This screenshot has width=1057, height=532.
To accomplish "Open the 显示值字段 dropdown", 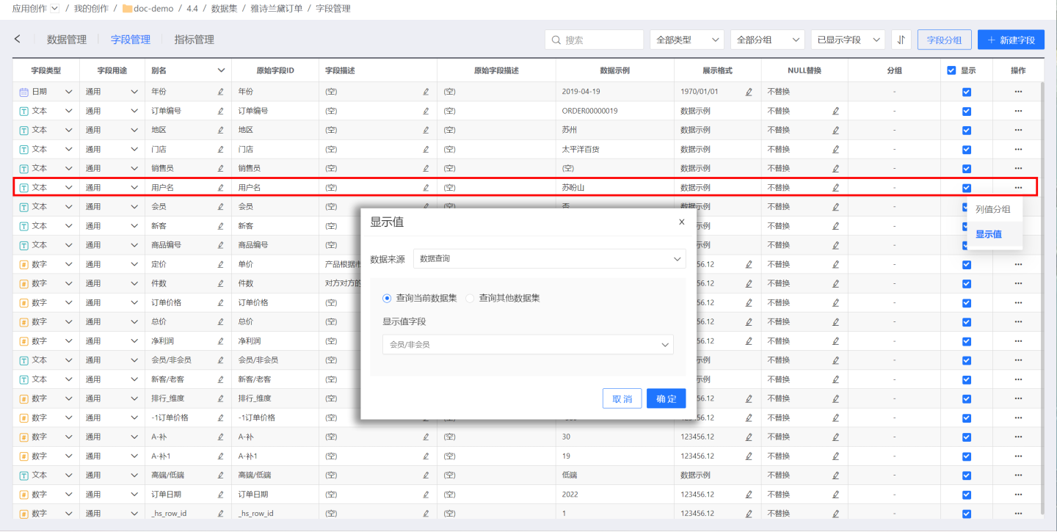I will (x=527, y=344).
